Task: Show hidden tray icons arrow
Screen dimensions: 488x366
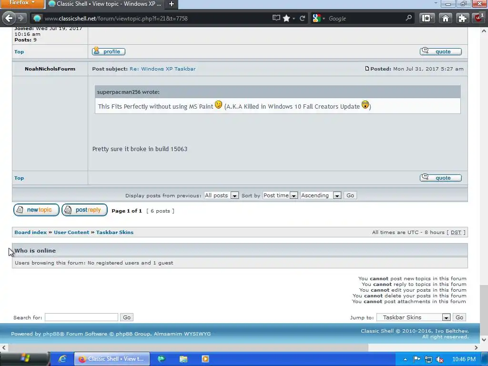Action: 405,359
